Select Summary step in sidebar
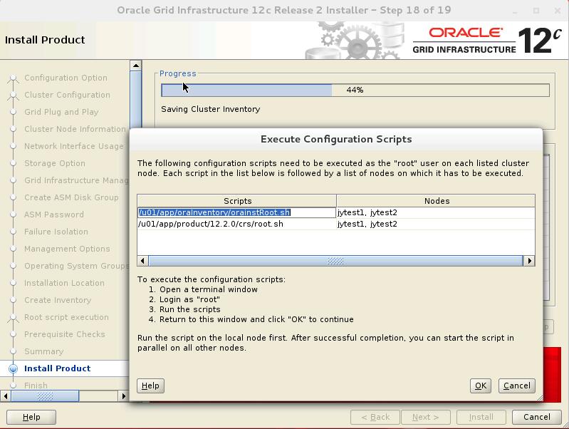 [44, 351]
